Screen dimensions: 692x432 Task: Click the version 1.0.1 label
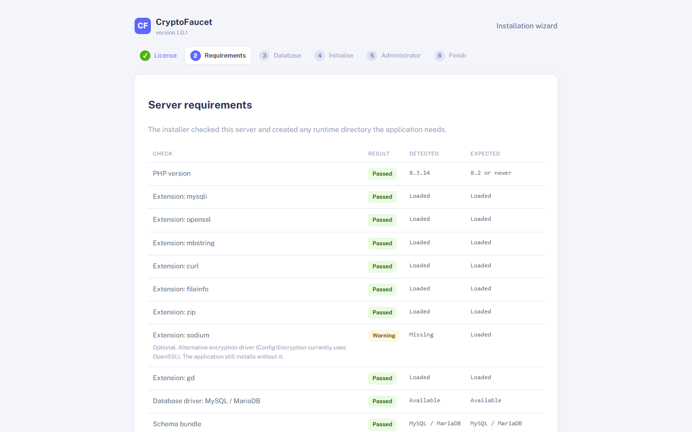click(172, 33)
